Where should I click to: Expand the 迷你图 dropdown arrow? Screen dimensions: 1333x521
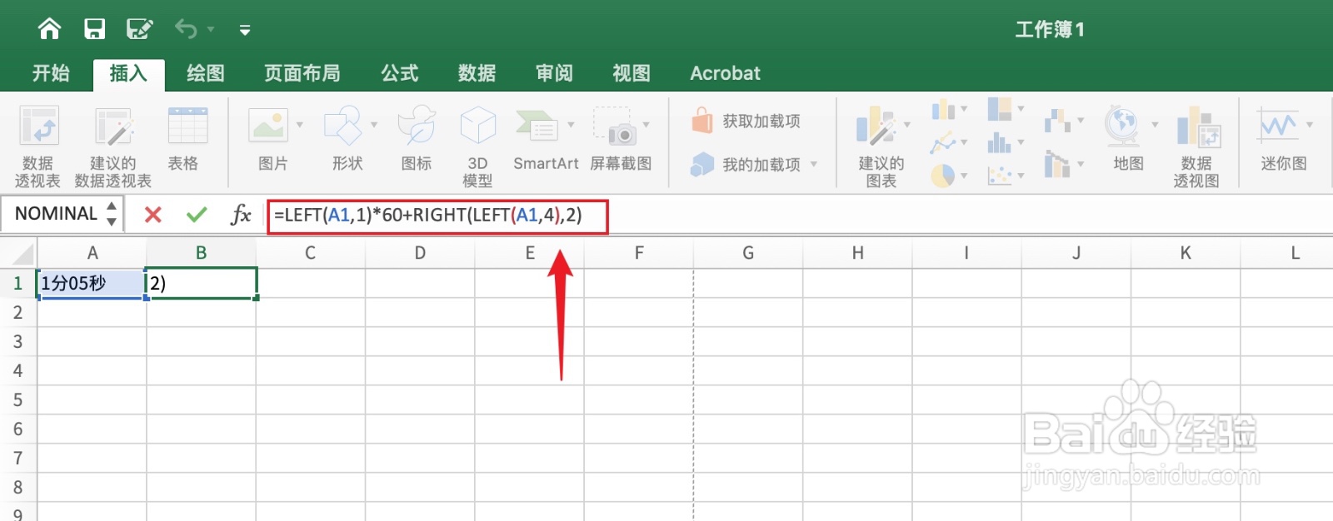(x=1310, y=125)
